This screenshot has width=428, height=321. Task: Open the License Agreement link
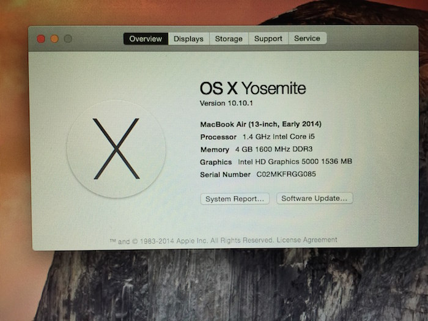pos(307,240)
